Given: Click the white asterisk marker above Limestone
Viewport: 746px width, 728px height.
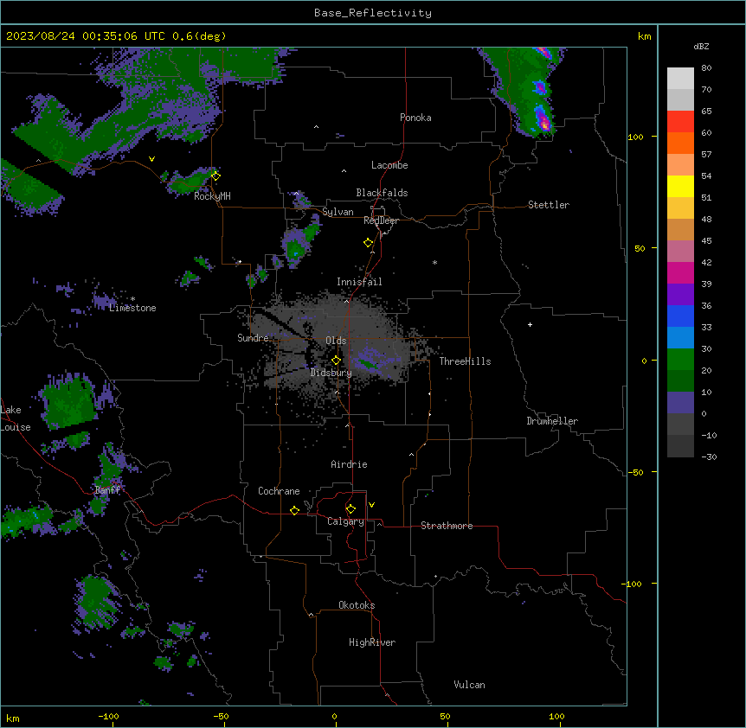Looking at the screenshot, I should click(x=132, y=299).
